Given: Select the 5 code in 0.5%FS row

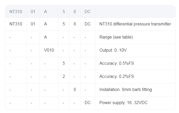Looking at the screenshot, I should click(x=64, y=63).
